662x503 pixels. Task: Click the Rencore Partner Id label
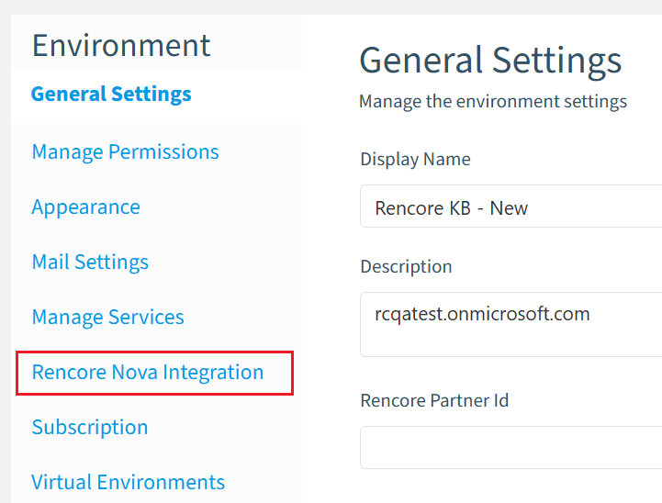click(x=434, y=400)
